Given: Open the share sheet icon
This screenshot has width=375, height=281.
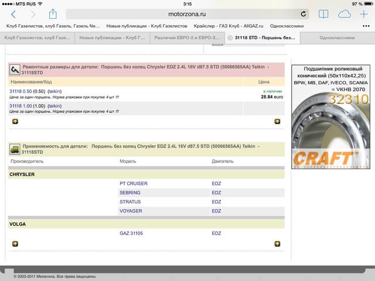Looking at the screenshot, I should tap(53, 14).
